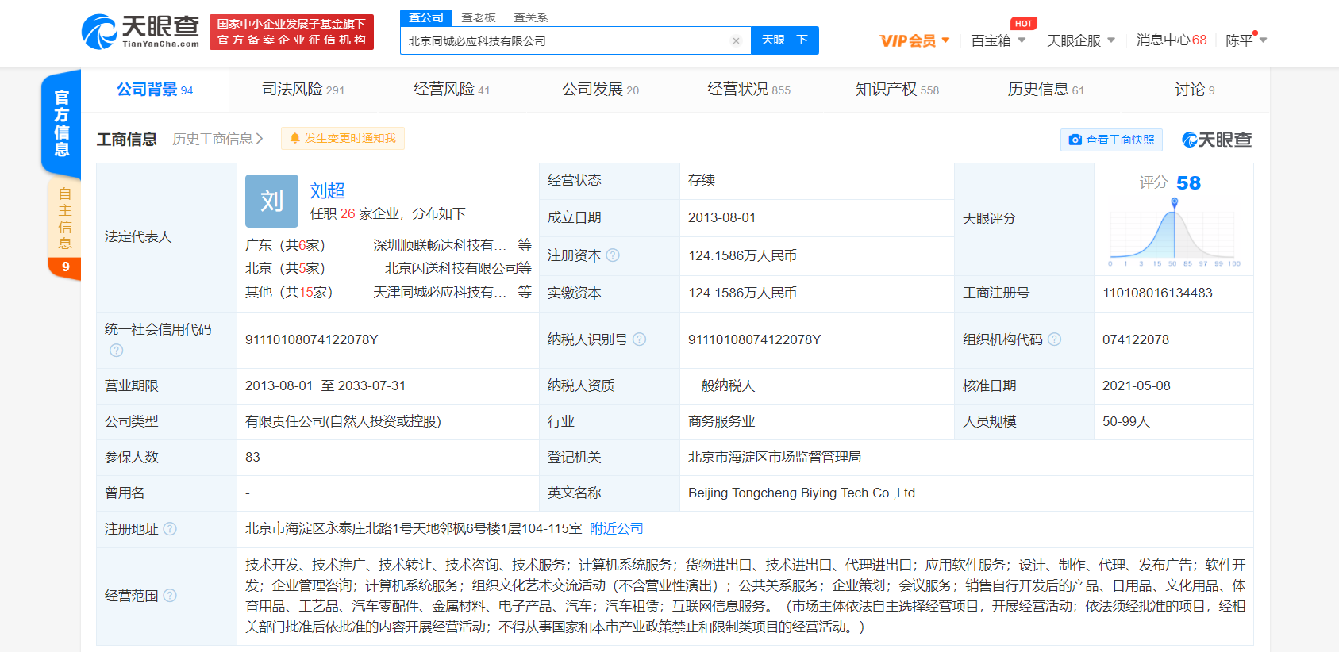This screenshot has height=652, width=1339.
Task: Expand 广东 company list via 等
Action: (x=525, y=245)
